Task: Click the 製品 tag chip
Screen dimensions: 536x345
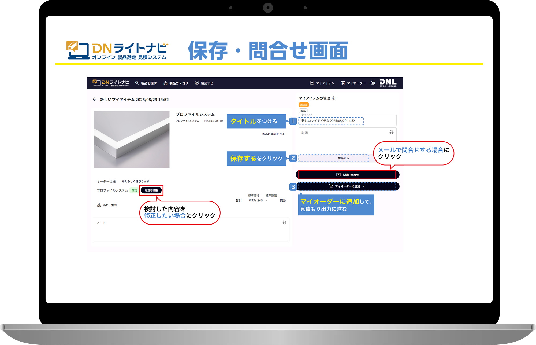Action: pos(303,111)
